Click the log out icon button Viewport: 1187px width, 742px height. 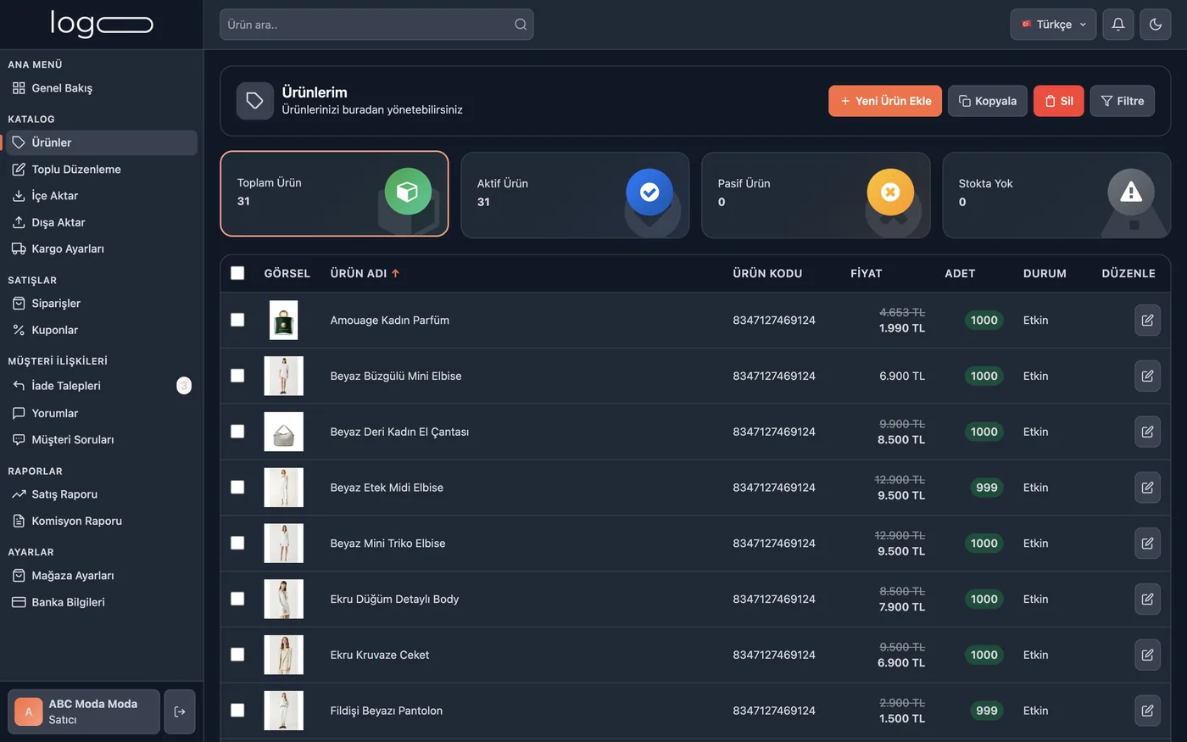point(180,711)
